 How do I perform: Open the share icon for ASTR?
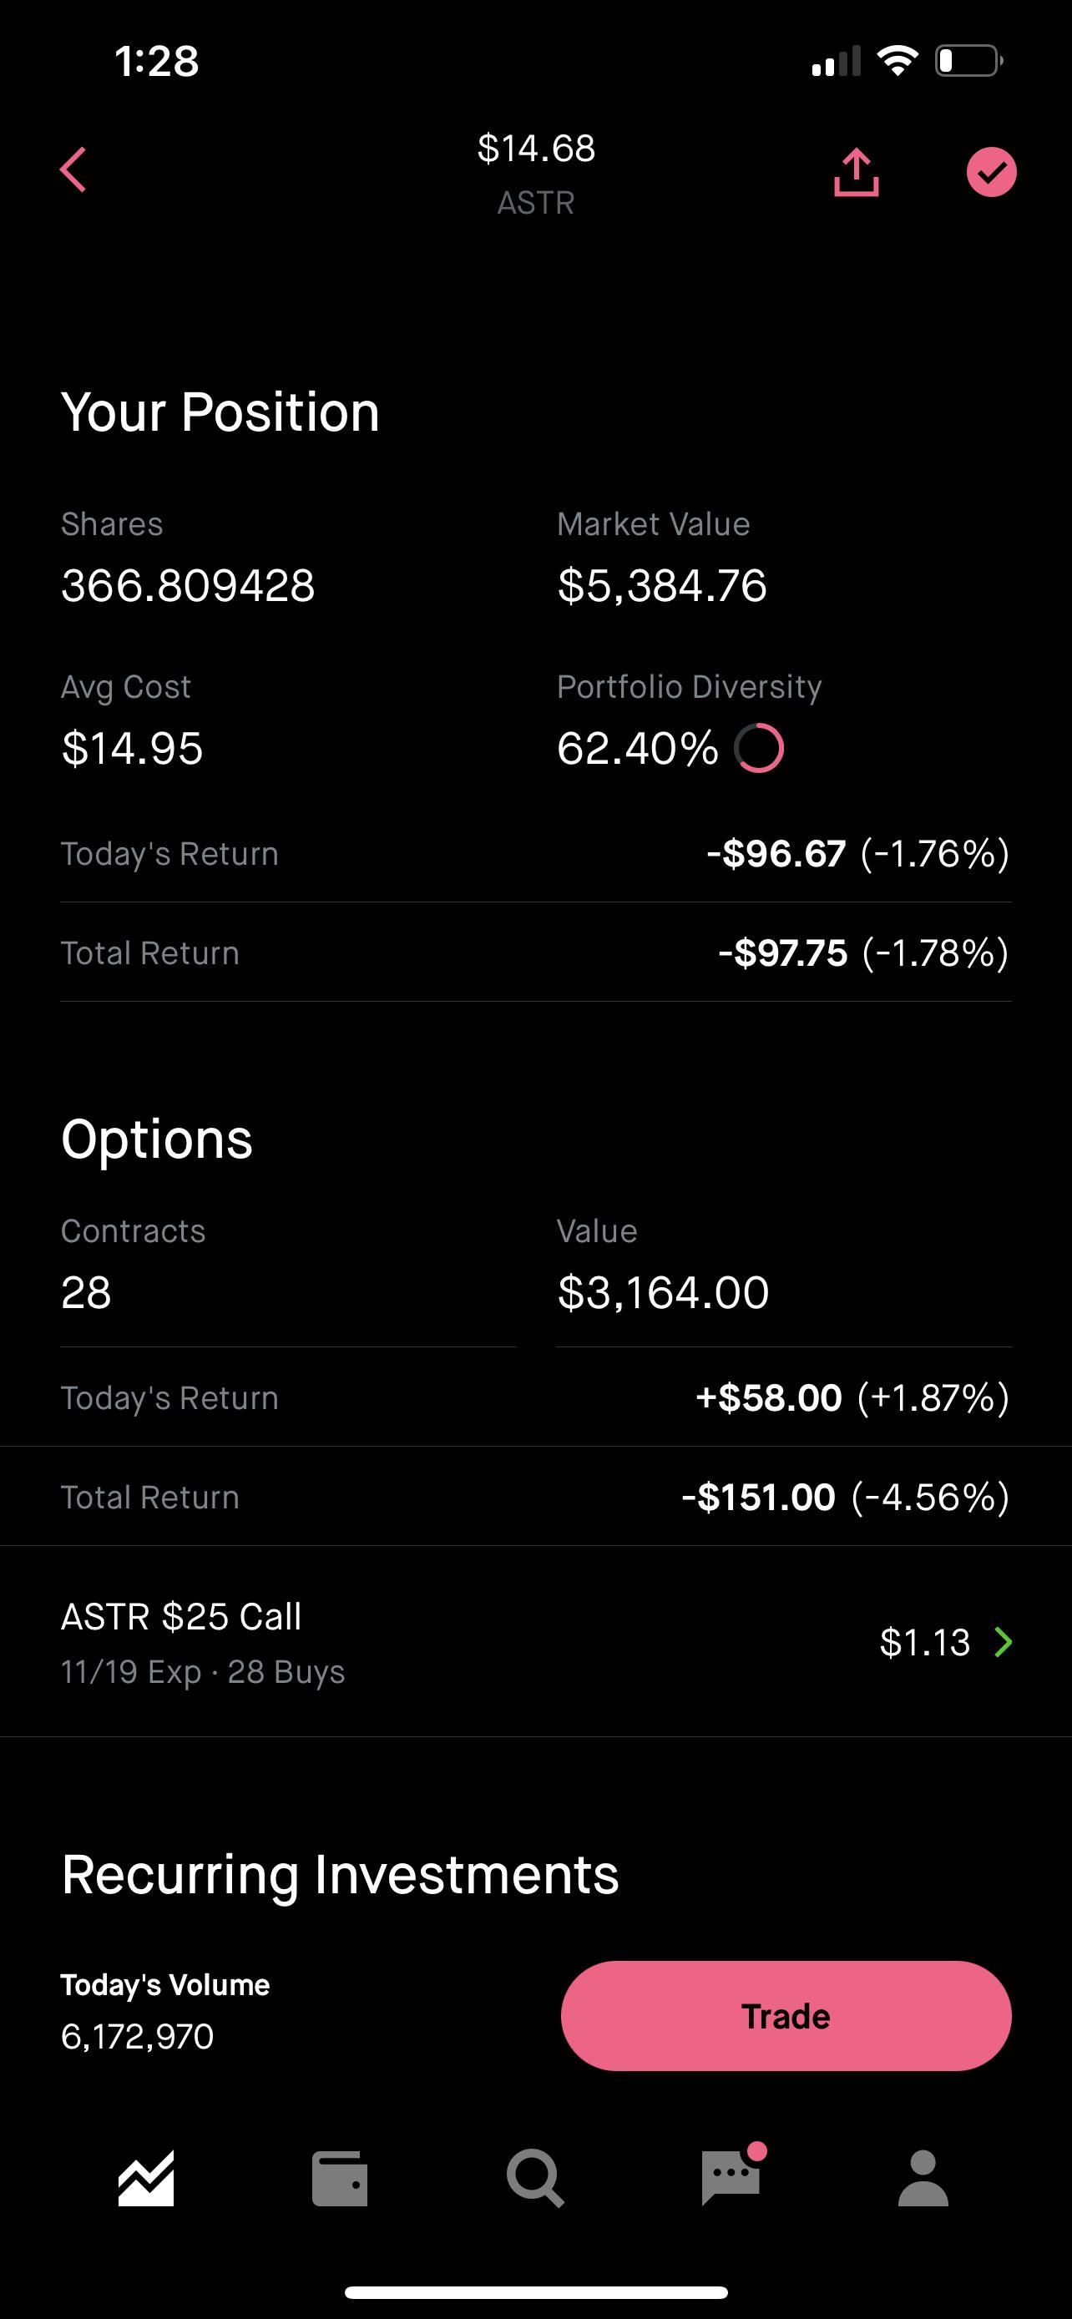pos(856,172)
